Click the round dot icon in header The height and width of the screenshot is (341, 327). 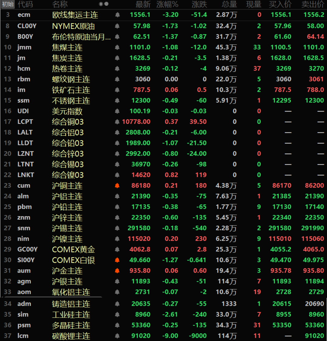pos(106,4)
